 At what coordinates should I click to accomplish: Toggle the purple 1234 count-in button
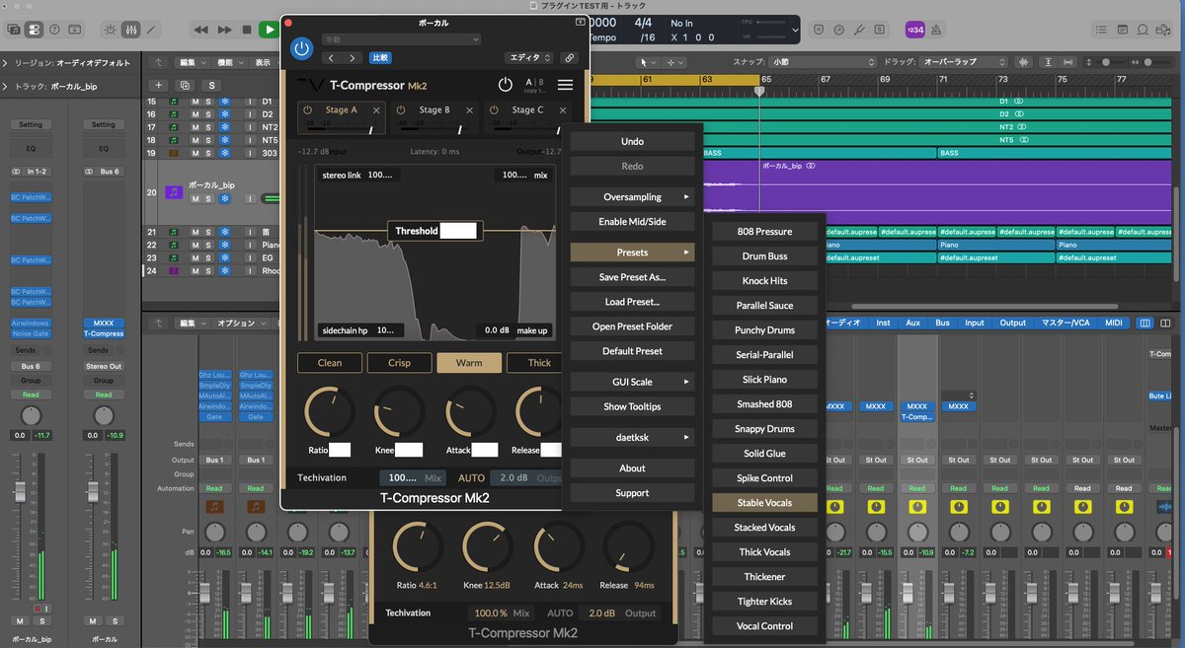pyautogui.click(x=915, y=31)
